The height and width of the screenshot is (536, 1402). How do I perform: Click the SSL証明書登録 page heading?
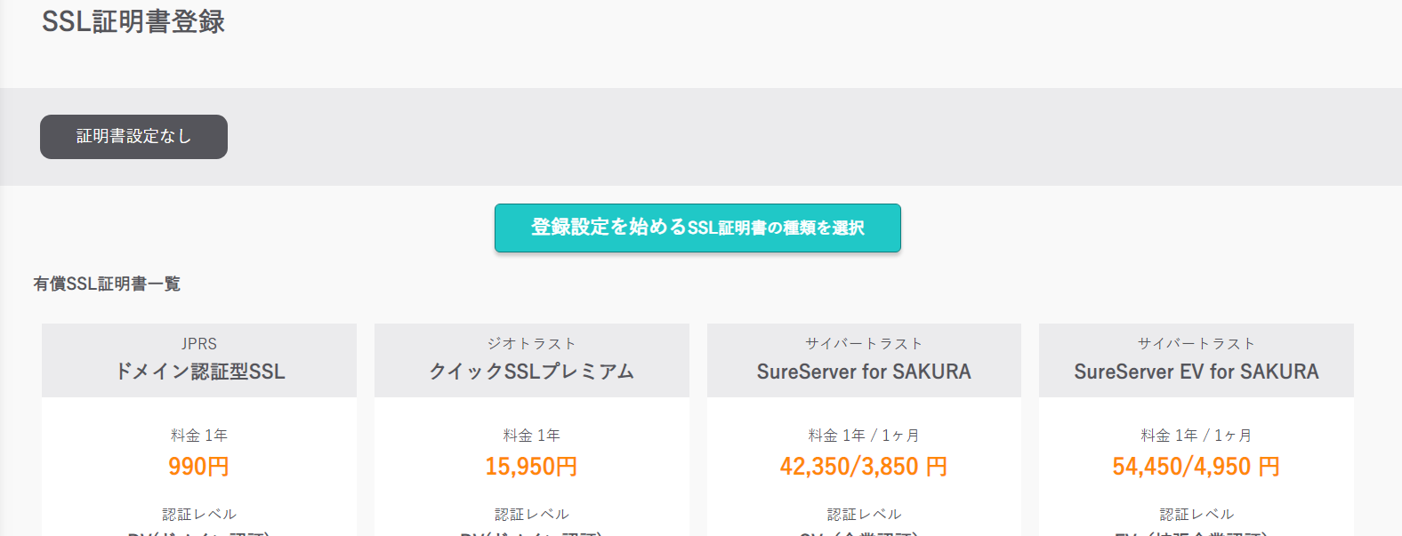pos(133,21)
